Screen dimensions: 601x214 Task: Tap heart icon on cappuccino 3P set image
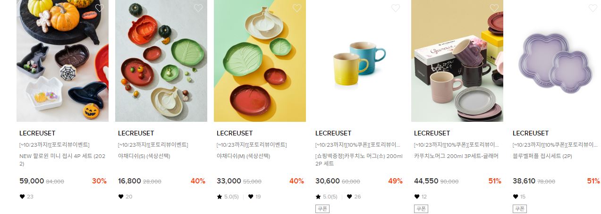pos(494,8)
